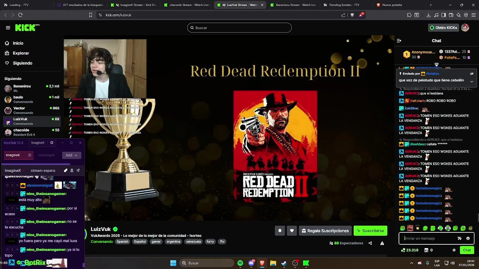Open the Kick hamburger sidebar menu
479x269 pixels.
[8, 28]
